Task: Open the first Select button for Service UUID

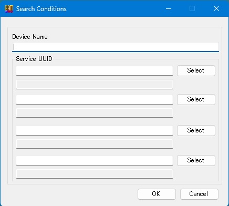Action: 196,70
